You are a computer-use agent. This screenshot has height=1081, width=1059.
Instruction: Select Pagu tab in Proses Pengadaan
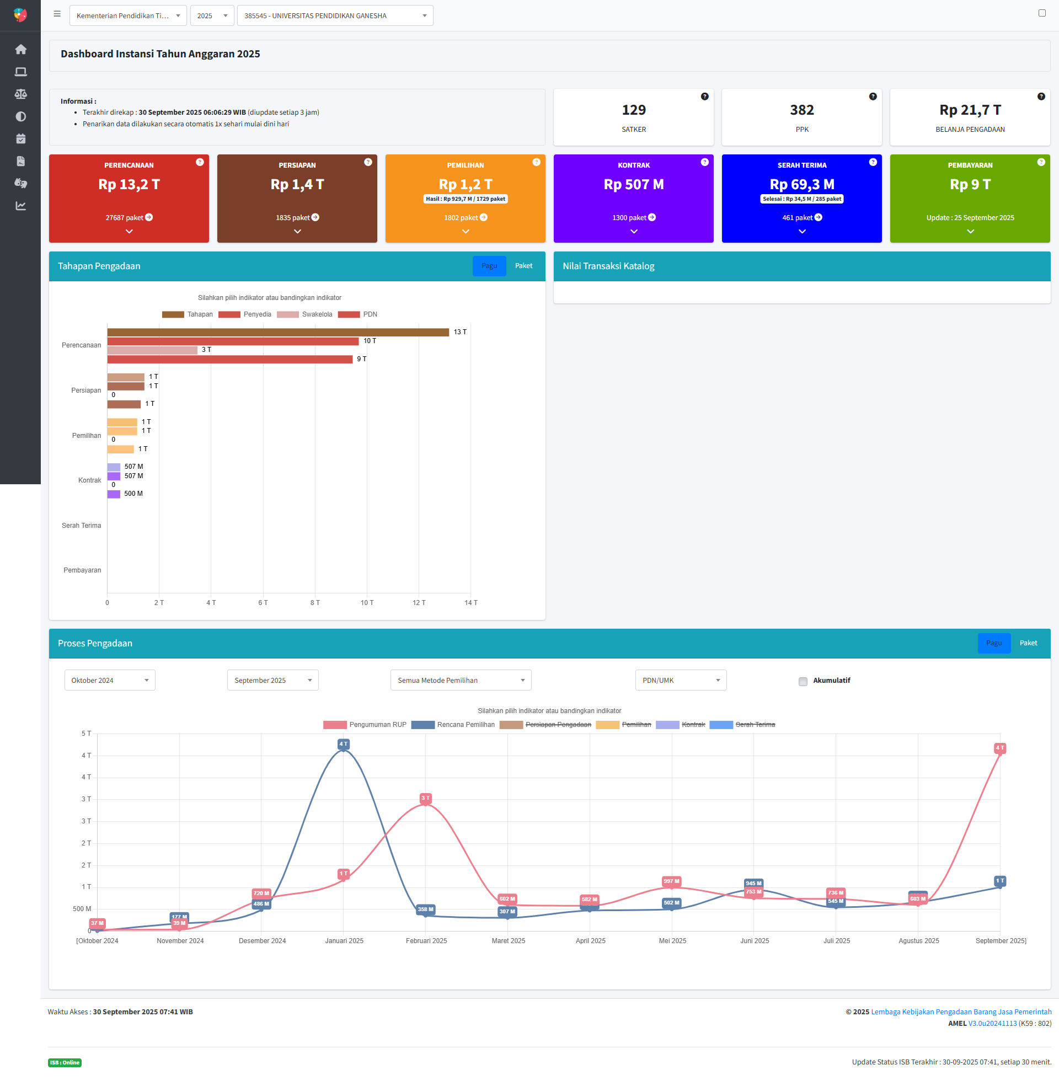point(993,643)
